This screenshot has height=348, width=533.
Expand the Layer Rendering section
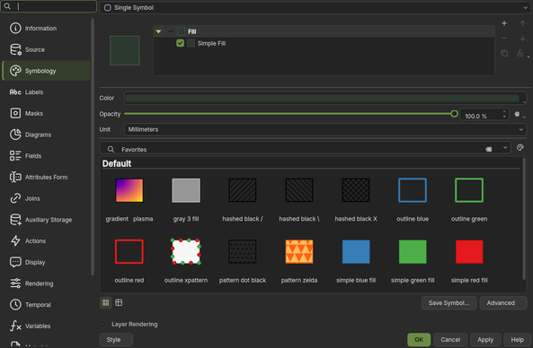(103, 325)
